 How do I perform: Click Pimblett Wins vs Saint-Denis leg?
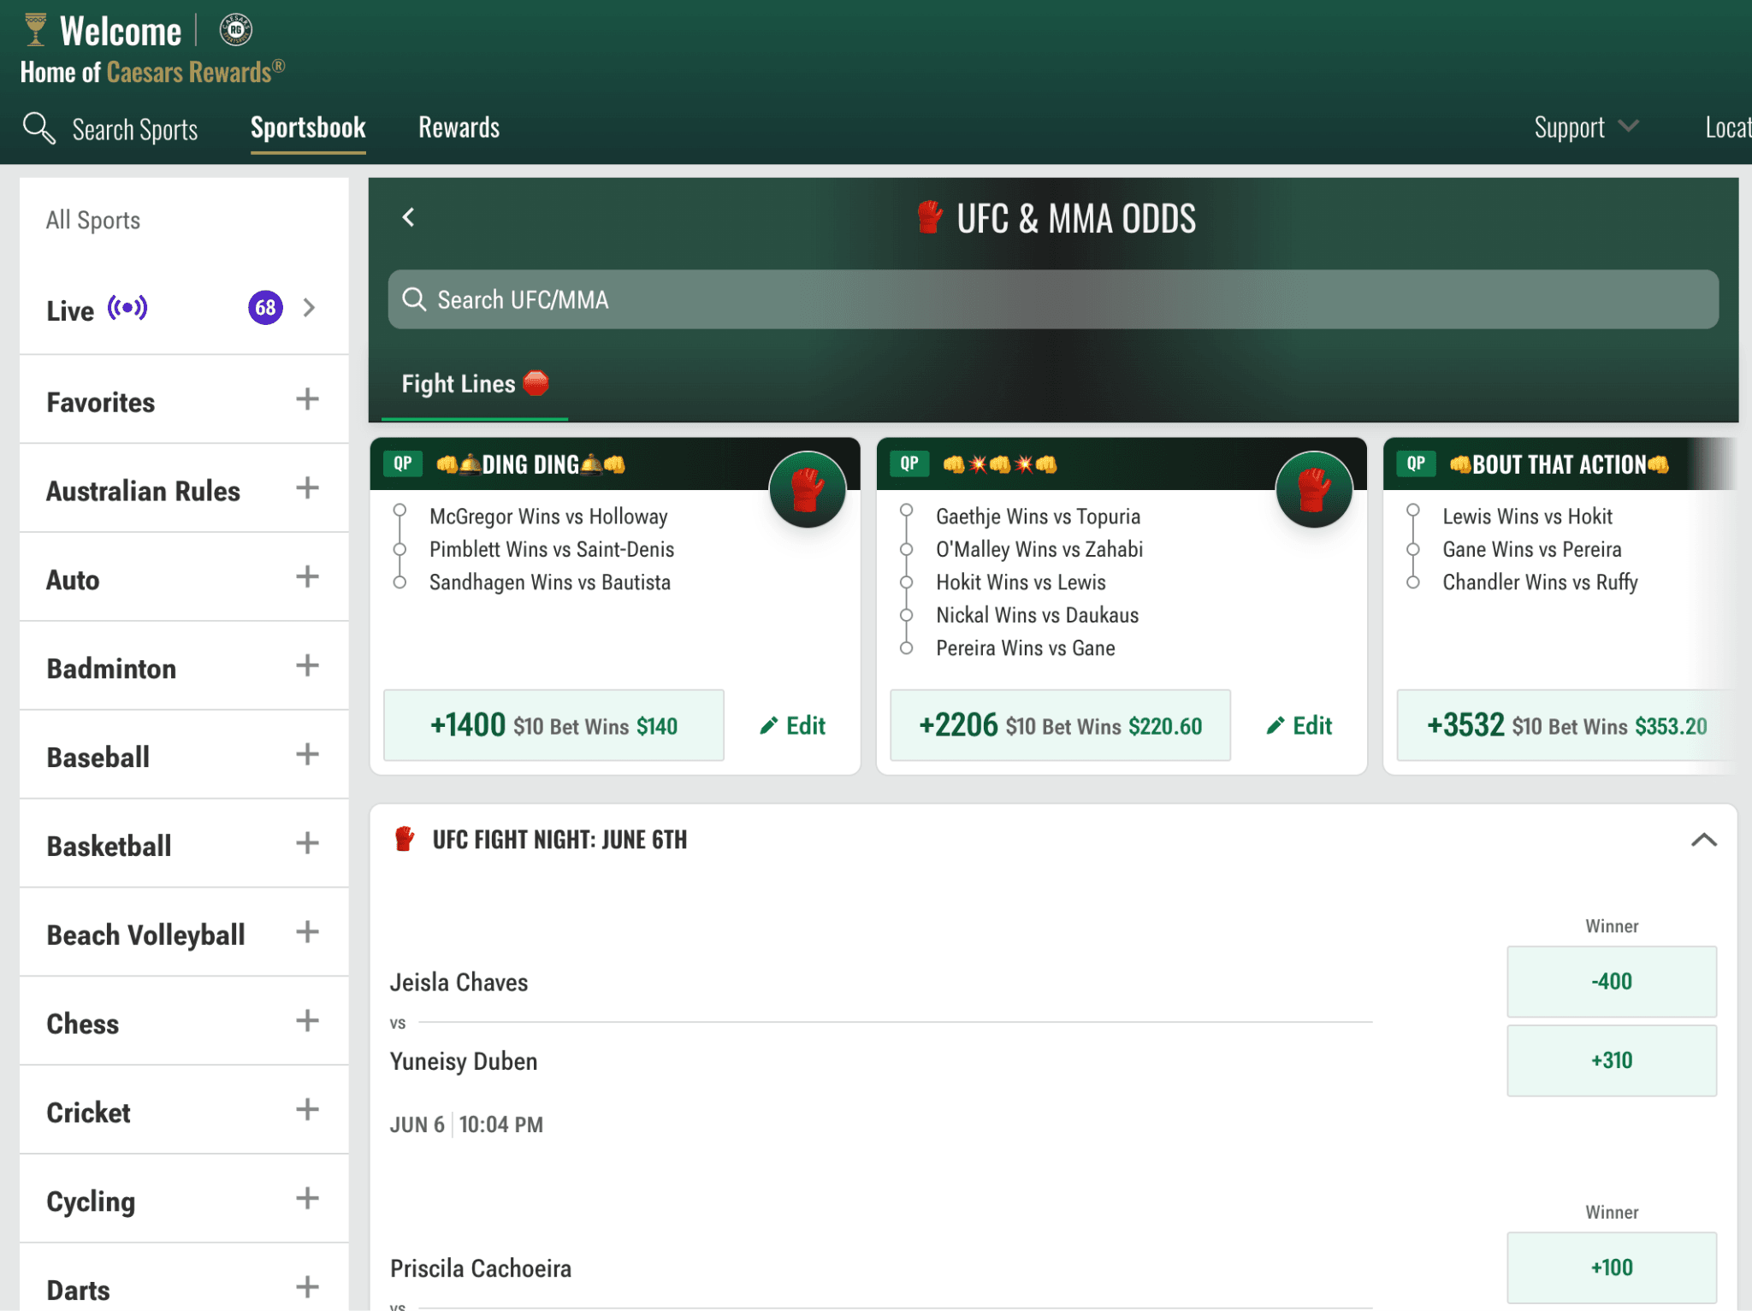(x=552, y=549)
